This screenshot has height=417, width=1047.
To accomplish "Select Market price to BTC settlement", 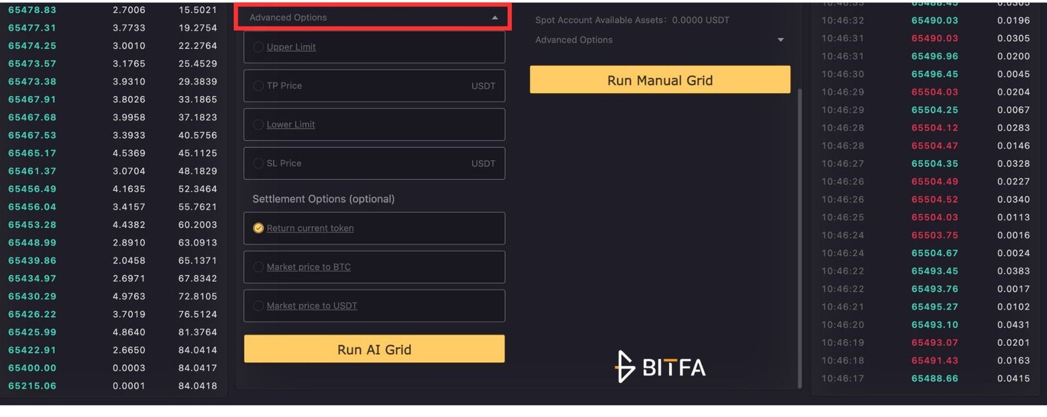I will pos(258,267).
